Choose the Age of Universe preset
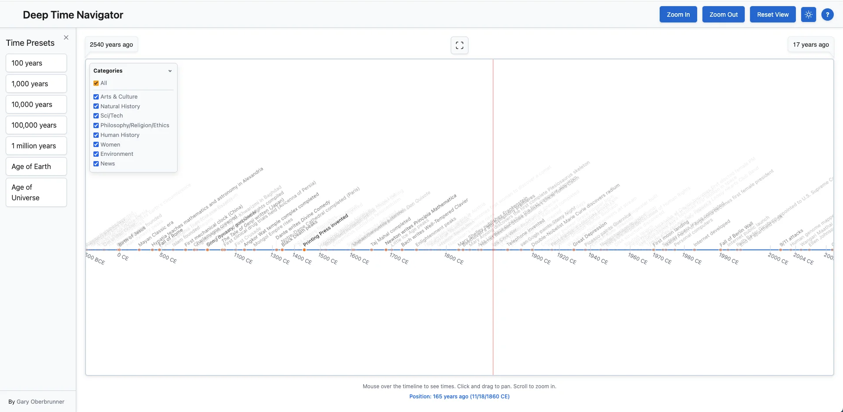The height and width of the screenshot is (412, 843). coord(36,192)
